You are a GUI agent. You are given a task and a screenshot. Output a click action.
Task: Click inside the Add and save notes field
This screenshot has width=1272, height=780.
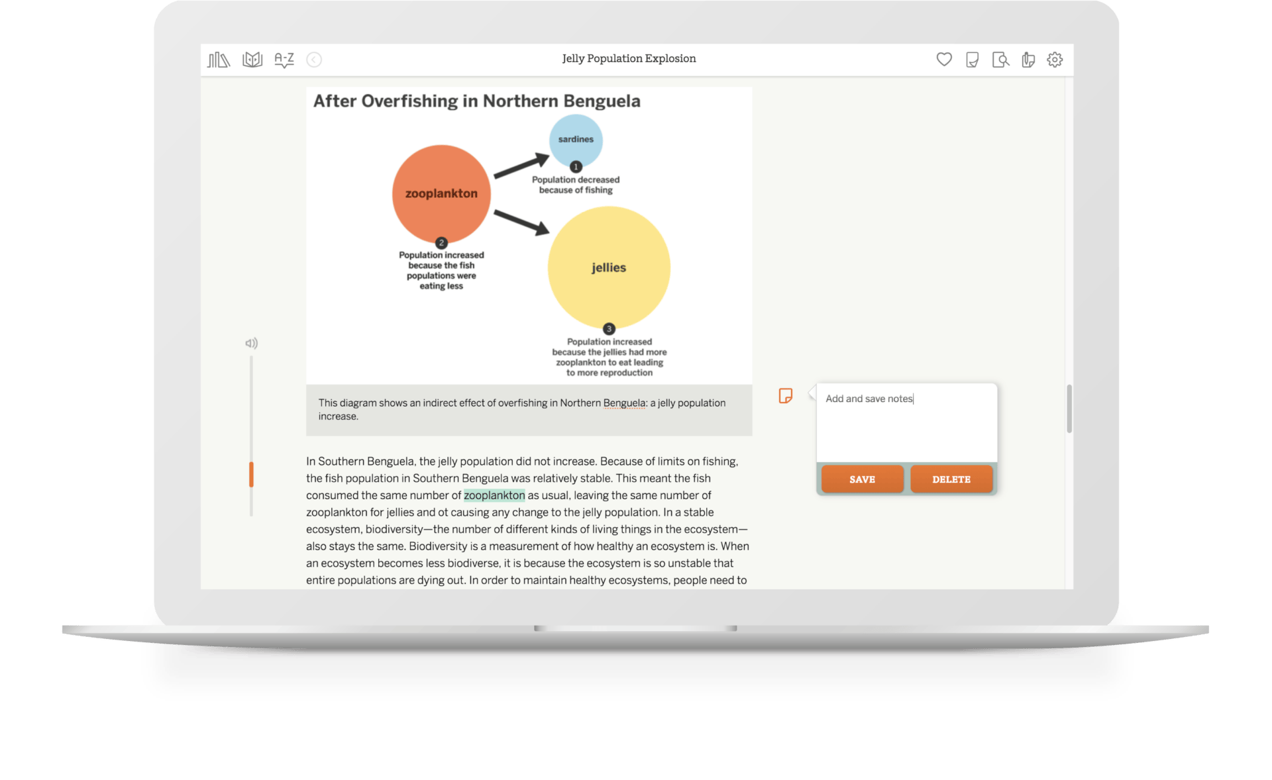click(906, 422)
